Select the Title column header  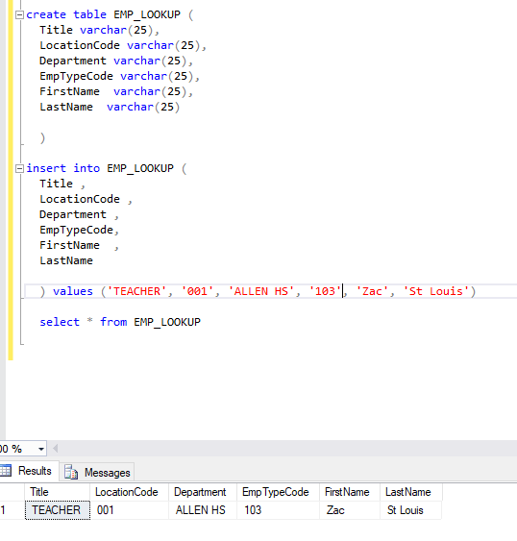click(x=57, y=492)
